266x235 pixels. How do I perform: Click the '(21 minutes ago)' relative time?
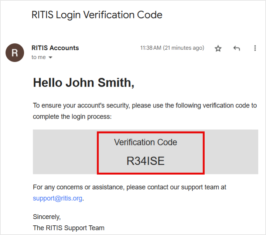[x=184, y=48]
